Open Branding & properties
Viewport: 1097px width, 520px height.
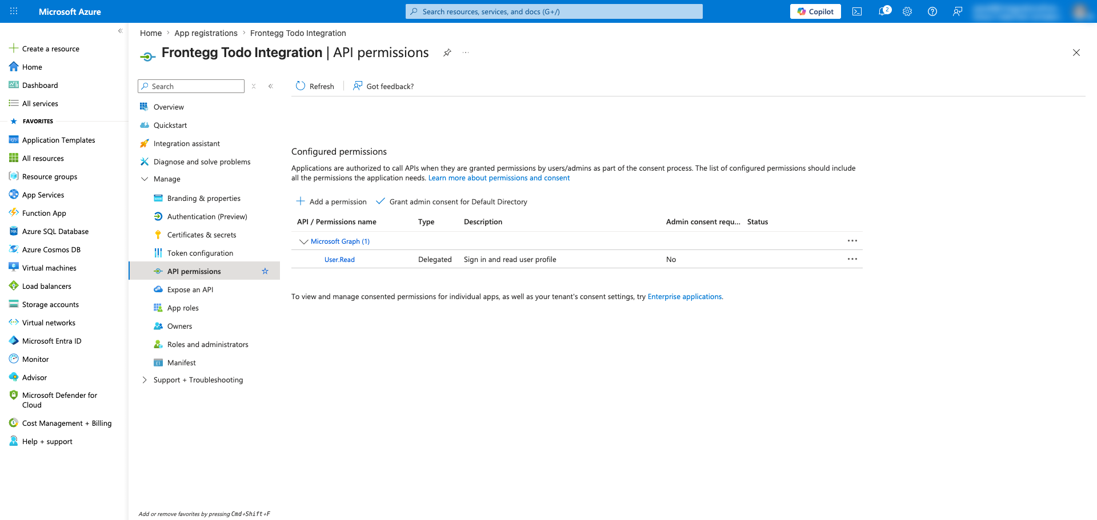[x=205, y=198]
